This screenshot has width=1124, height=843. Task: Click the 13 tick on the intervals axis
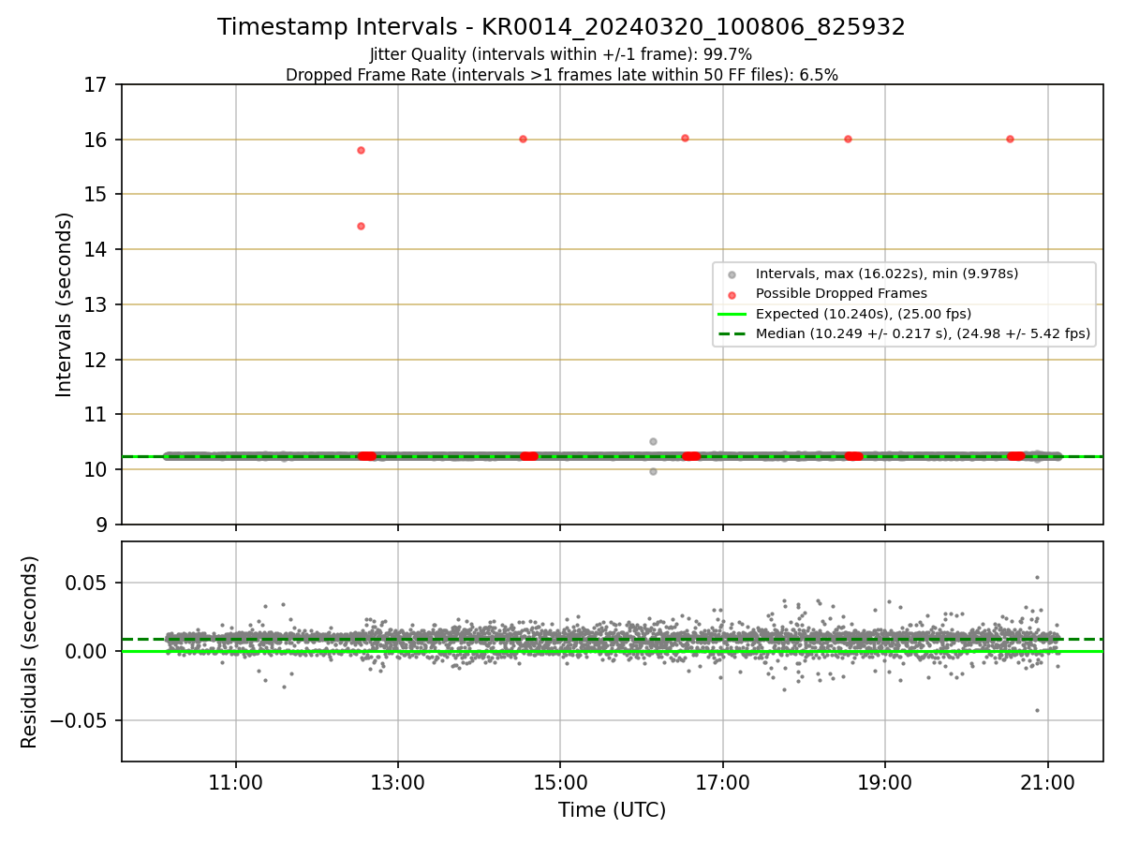pyautogui.click(x=96, y=305)
